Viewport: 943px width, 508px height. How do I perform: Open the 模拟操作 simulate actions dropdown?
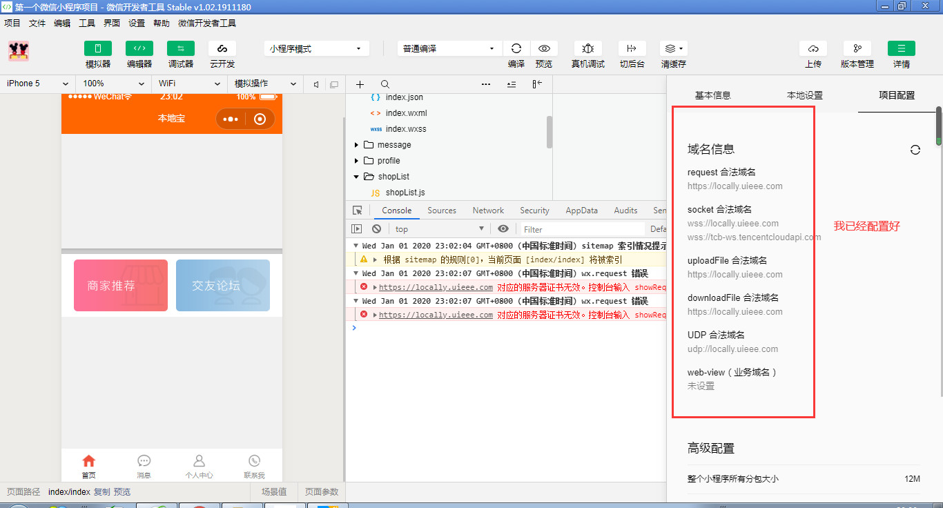265,84
